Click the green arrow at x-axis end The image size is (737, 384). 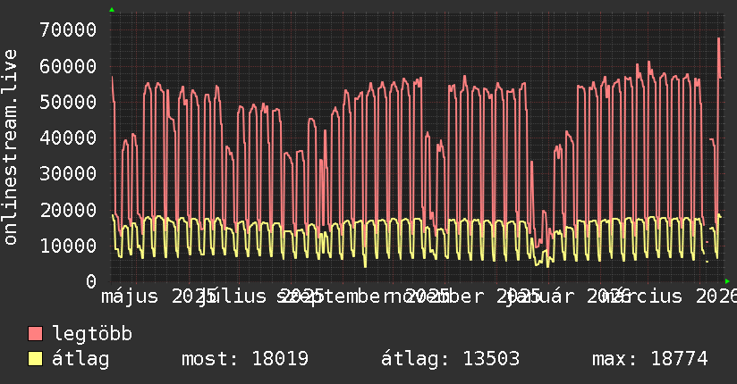click(727, 281)
